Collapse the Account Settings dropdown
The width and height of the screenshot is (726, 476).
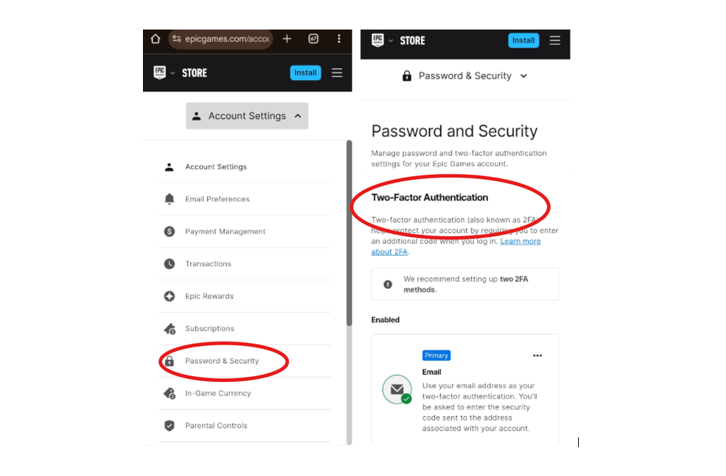coord(247,116)
